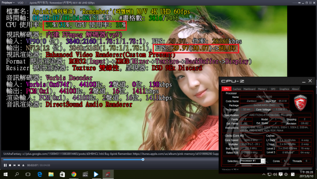Click the CPU-Z taskbar icon
317x179 pixels.
tap(108, 174)
